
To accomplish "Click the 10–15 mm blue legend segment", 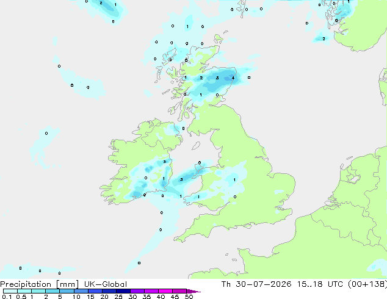I will [81, 291].
